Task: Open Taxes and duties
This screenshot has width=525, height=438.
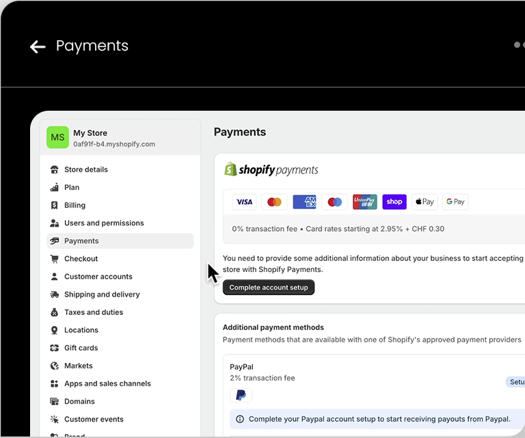Action: pos(120,312)
